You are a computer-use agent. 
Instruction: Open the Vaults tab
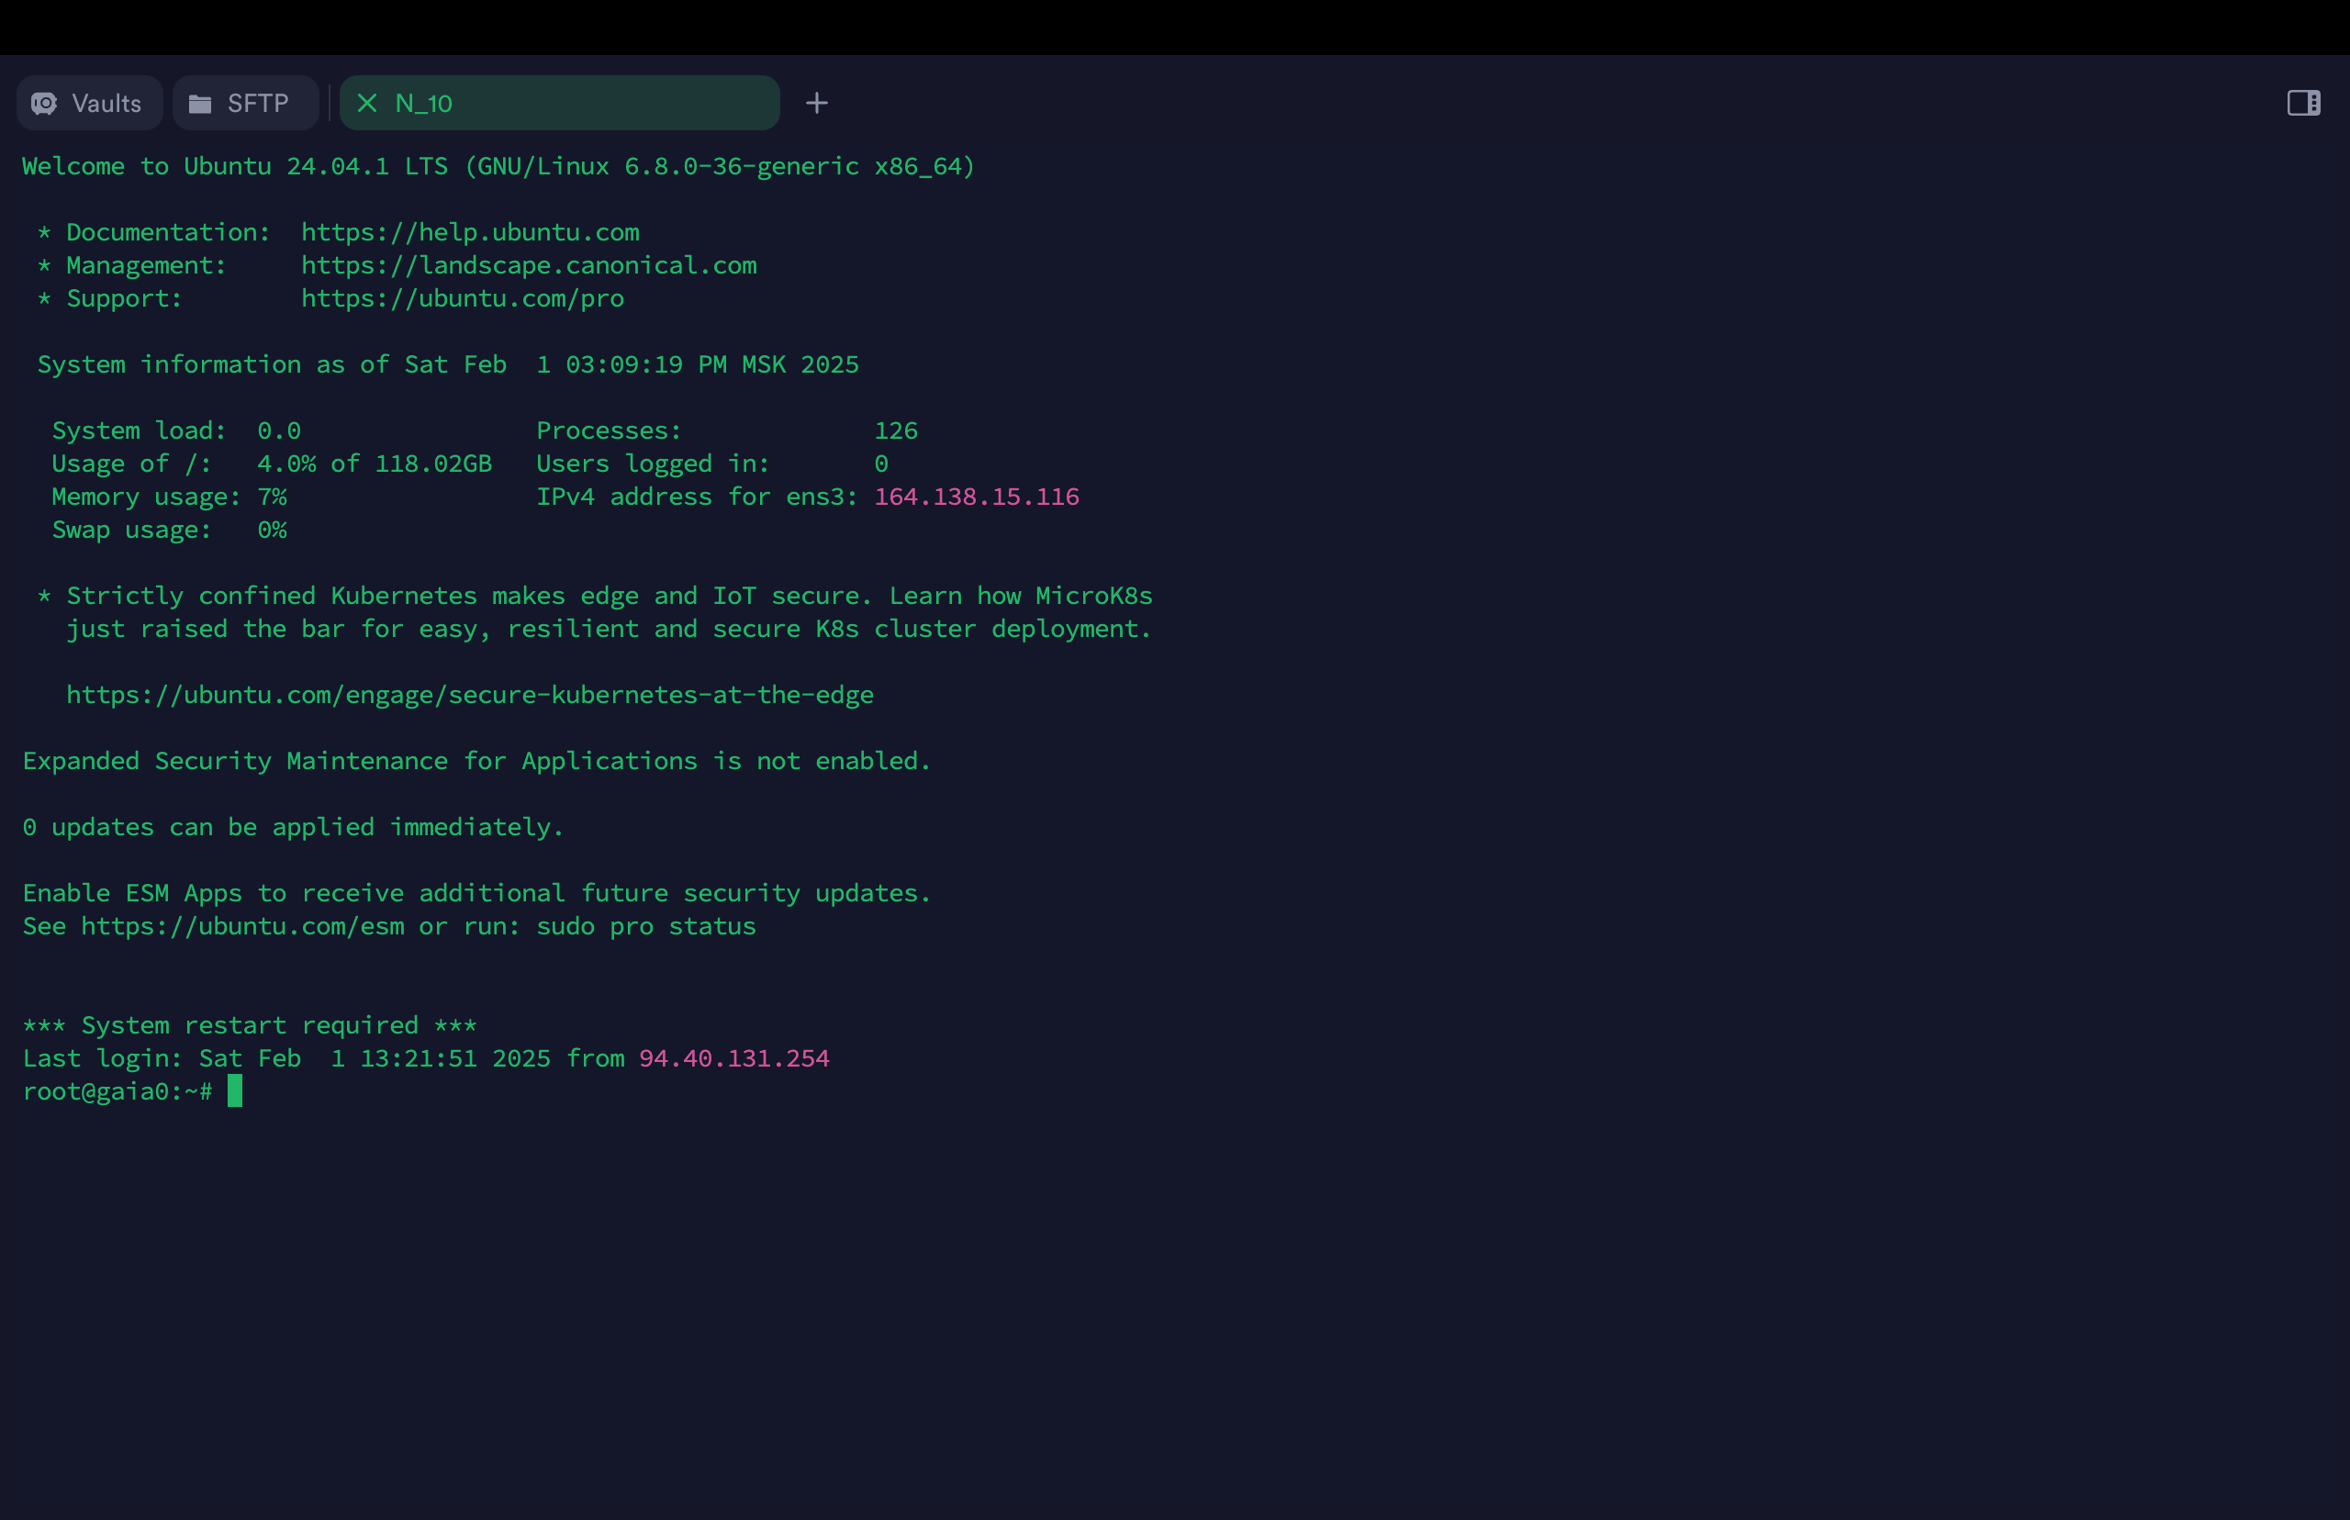click(x=89, y=103)
